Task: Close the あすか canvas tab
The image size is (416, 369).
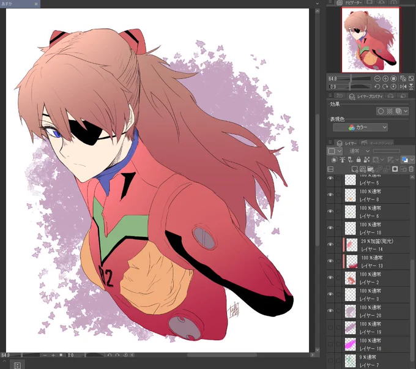Action: pos(36,4)
